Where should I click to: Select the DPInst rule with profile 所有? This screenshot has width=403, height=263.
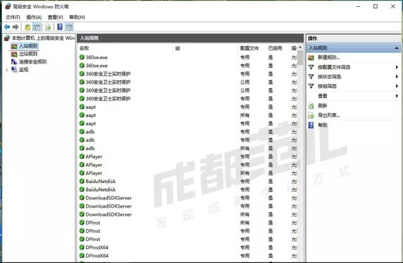190,223
